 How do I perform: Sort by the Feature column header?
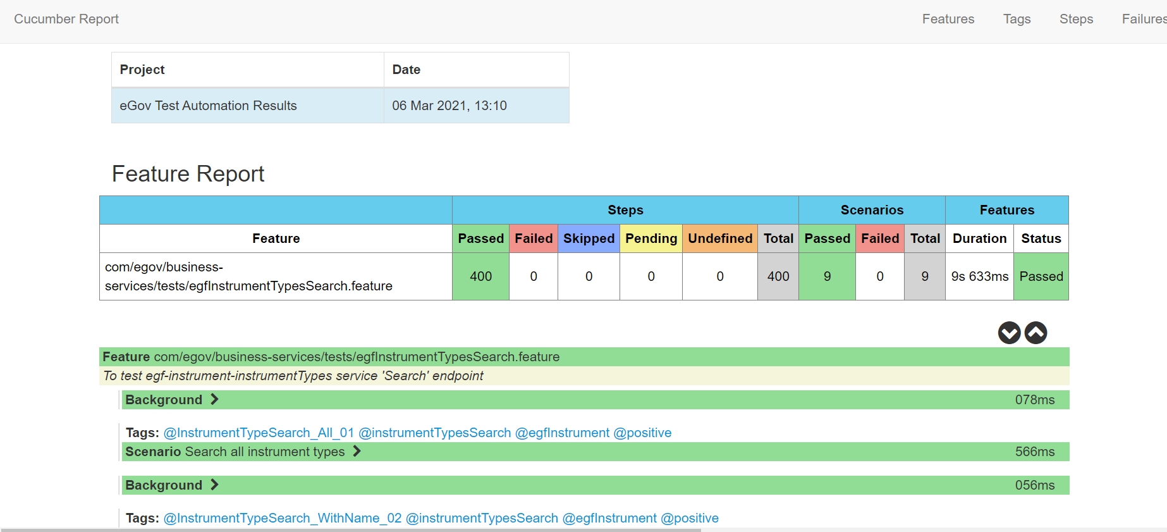tap(276, 238)
